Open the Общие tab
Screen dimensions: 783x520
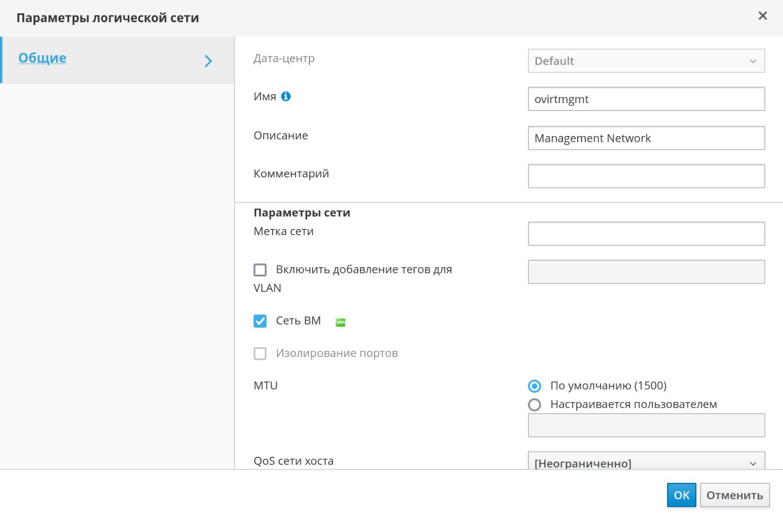43,58
